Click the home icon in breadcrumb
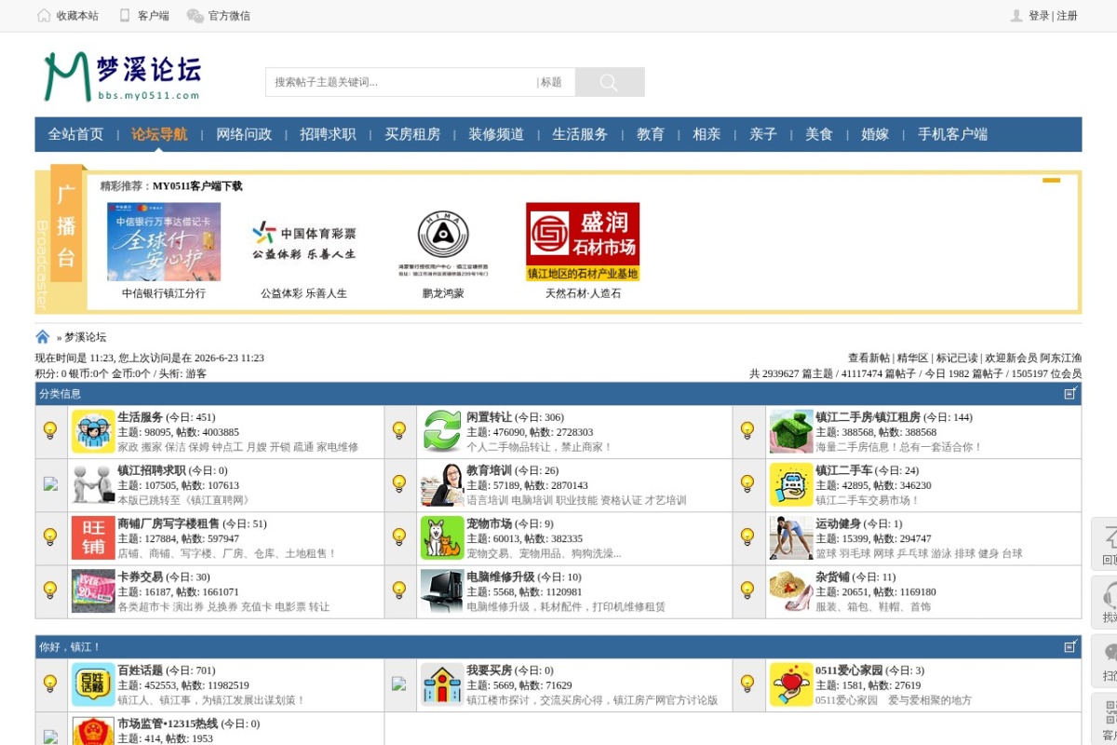 (43, 337)
